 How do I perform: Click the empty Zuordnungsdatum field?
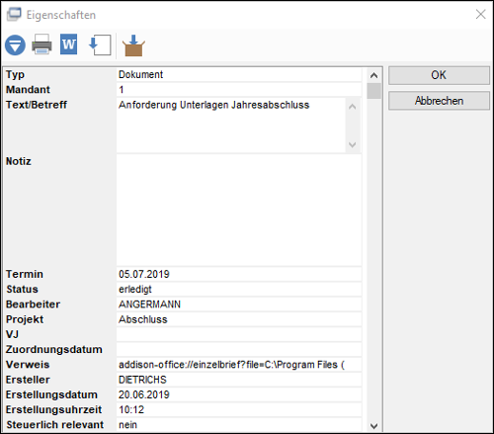[239, 350]
